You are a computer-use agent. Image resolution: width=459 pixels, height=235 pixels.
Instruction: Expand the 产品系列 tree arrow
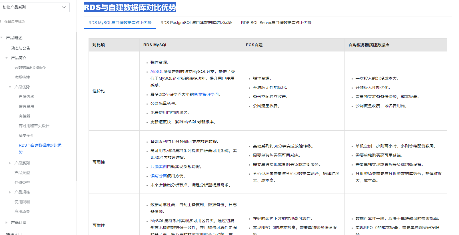10,163
